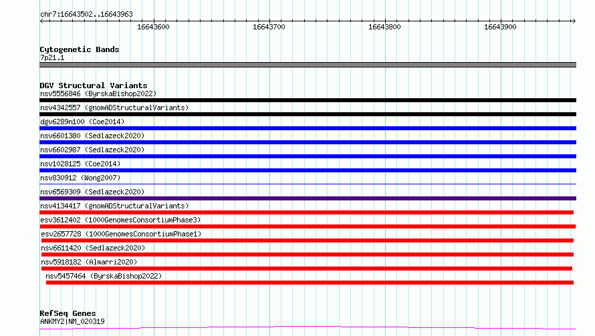Select the blue bar under nsv1028125

308,170
